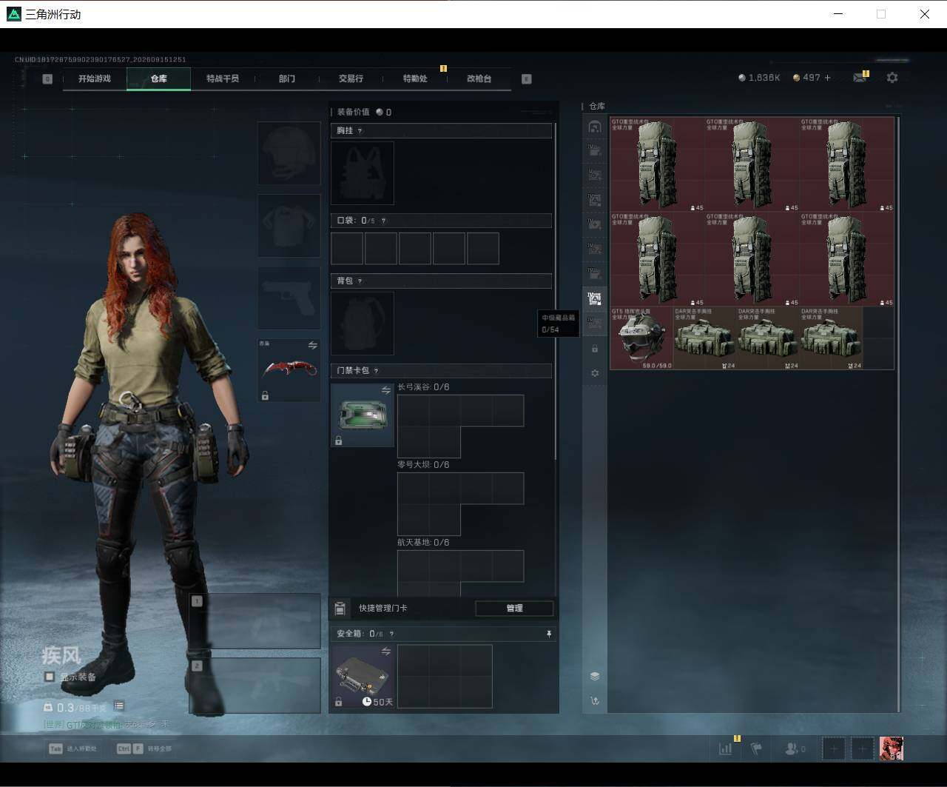Select the GT5 helmet in warehouse
Viewport: 947px width, 787px height.
pyautogui.click(x=641, y=338)
